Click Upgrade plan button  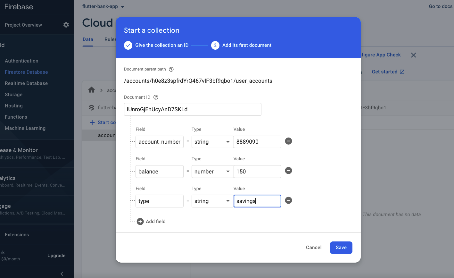(56, 256)
